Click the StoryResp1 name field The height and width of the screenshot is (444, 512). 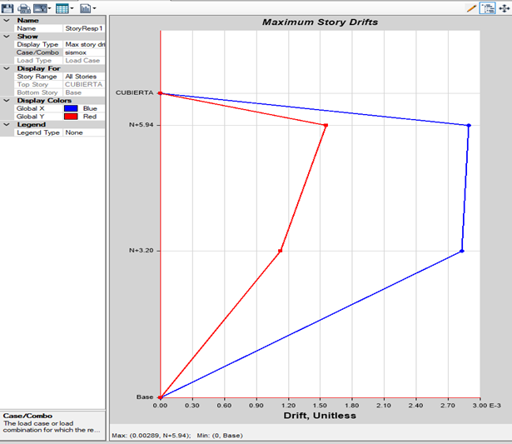tap(84, 28)
